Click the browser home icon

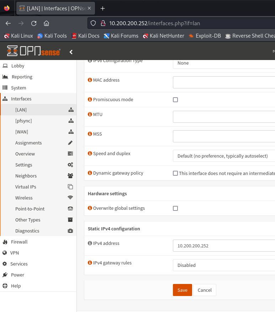pos(46,23)
